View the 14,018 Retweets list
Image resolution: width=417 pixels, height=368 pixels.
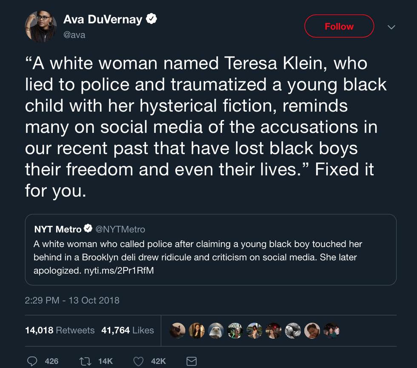coord(60,330)
